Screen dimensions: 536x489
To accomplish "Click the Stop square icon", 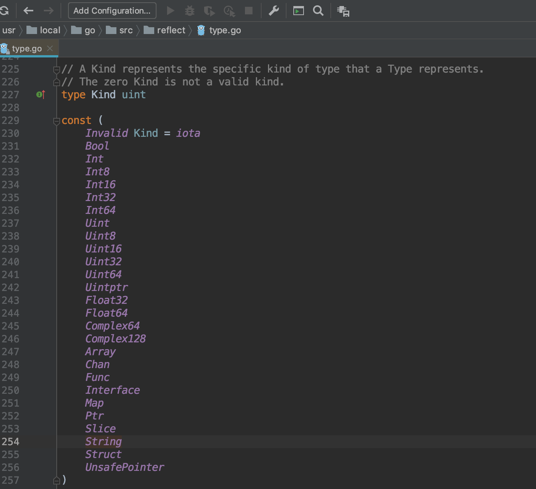I will coord(249,11).
